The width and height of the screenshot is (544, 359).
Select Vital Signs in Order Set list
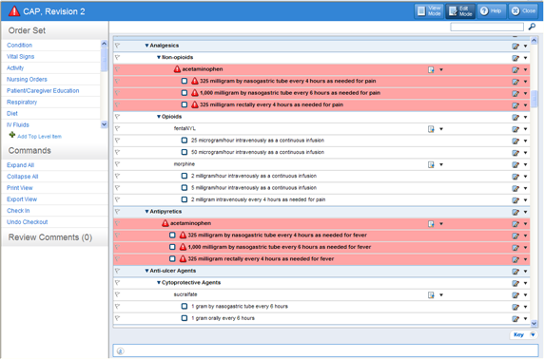pyautogui.click(x=21, y=56)
